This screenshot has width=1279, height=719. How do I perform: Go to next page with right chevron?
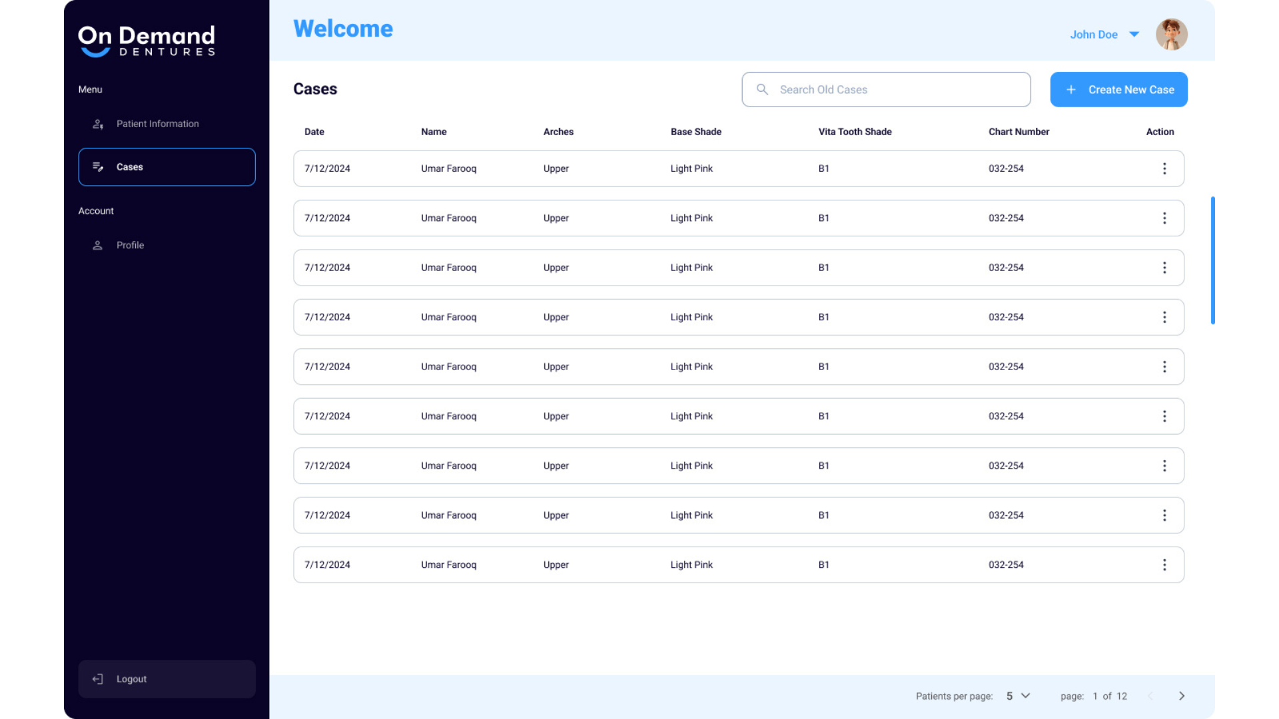(1182, 696)
